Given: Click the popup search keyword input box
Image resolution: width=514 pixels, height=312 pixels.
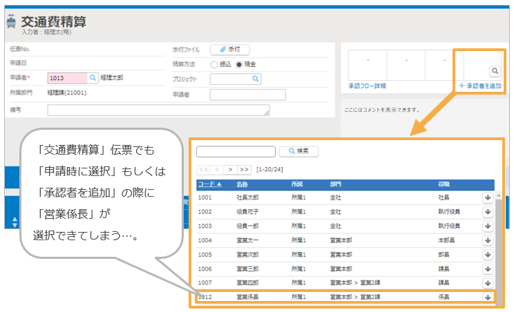Looking at the screenshot, I should coord(236,151).
